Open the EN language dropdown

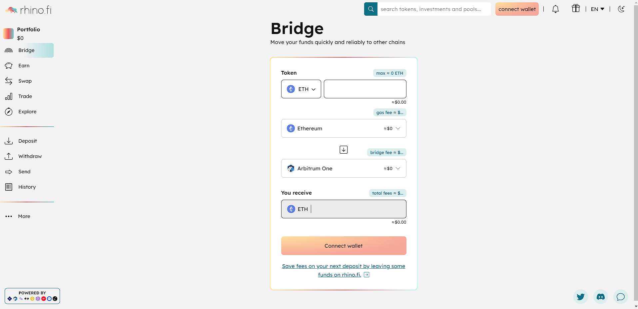(x=598, y=9)
